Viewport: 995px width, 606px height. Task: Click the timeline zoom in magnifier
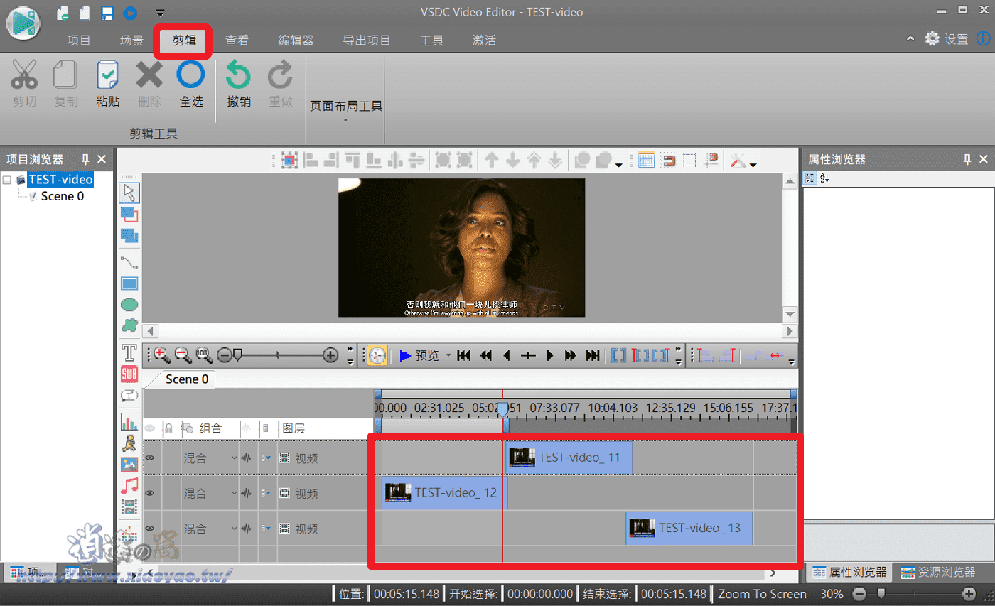(161, 355)
